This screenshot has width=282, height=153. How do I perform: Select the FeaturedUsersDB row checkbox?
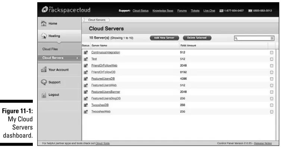[272, 79]
